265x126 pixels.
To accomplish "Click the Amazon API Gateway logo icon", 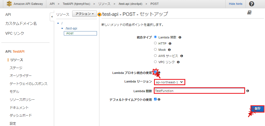I will coord(9,4).
